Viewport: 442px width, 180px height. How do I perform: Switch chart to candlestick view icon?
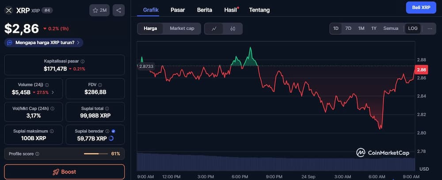[232, 28]
